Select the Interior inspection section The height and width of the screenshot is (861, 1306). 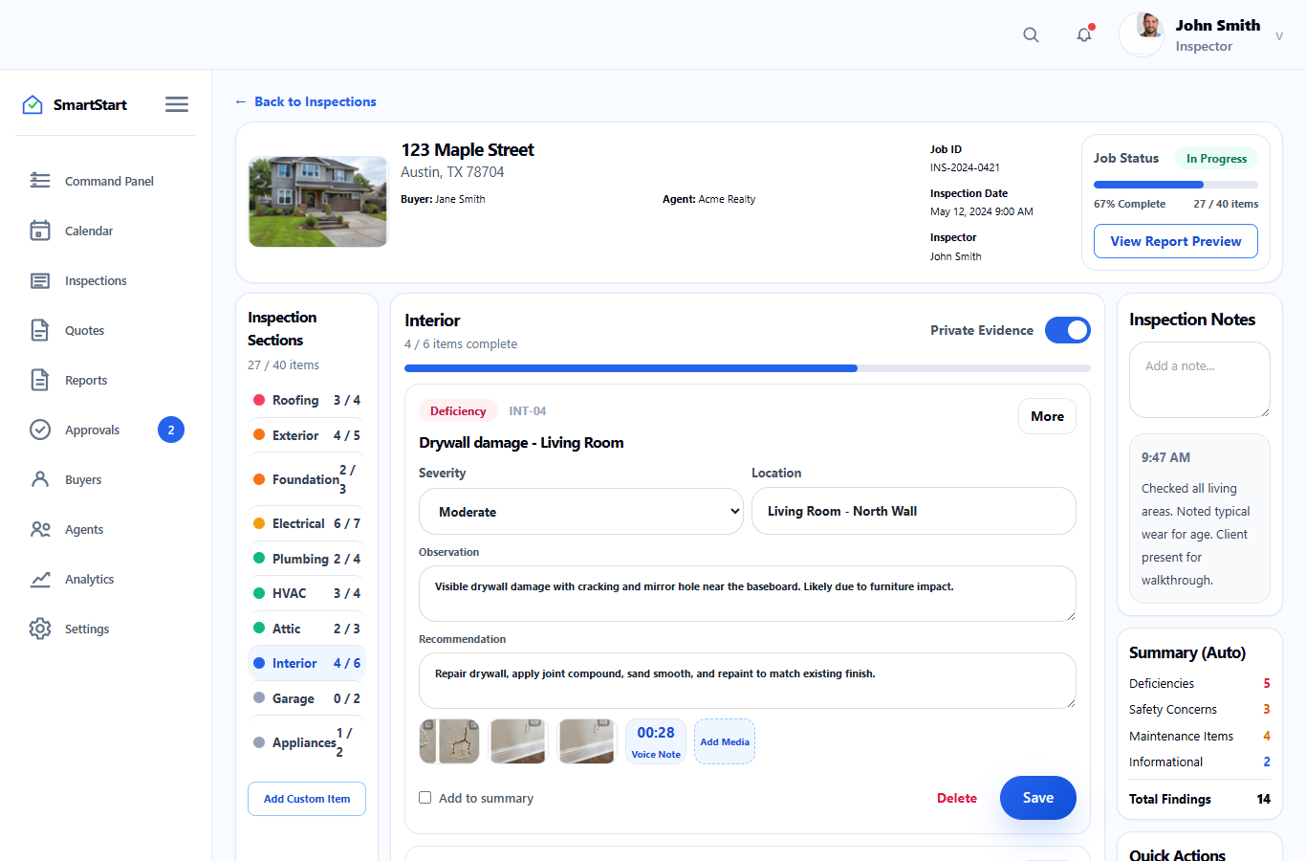pos(307,663)
